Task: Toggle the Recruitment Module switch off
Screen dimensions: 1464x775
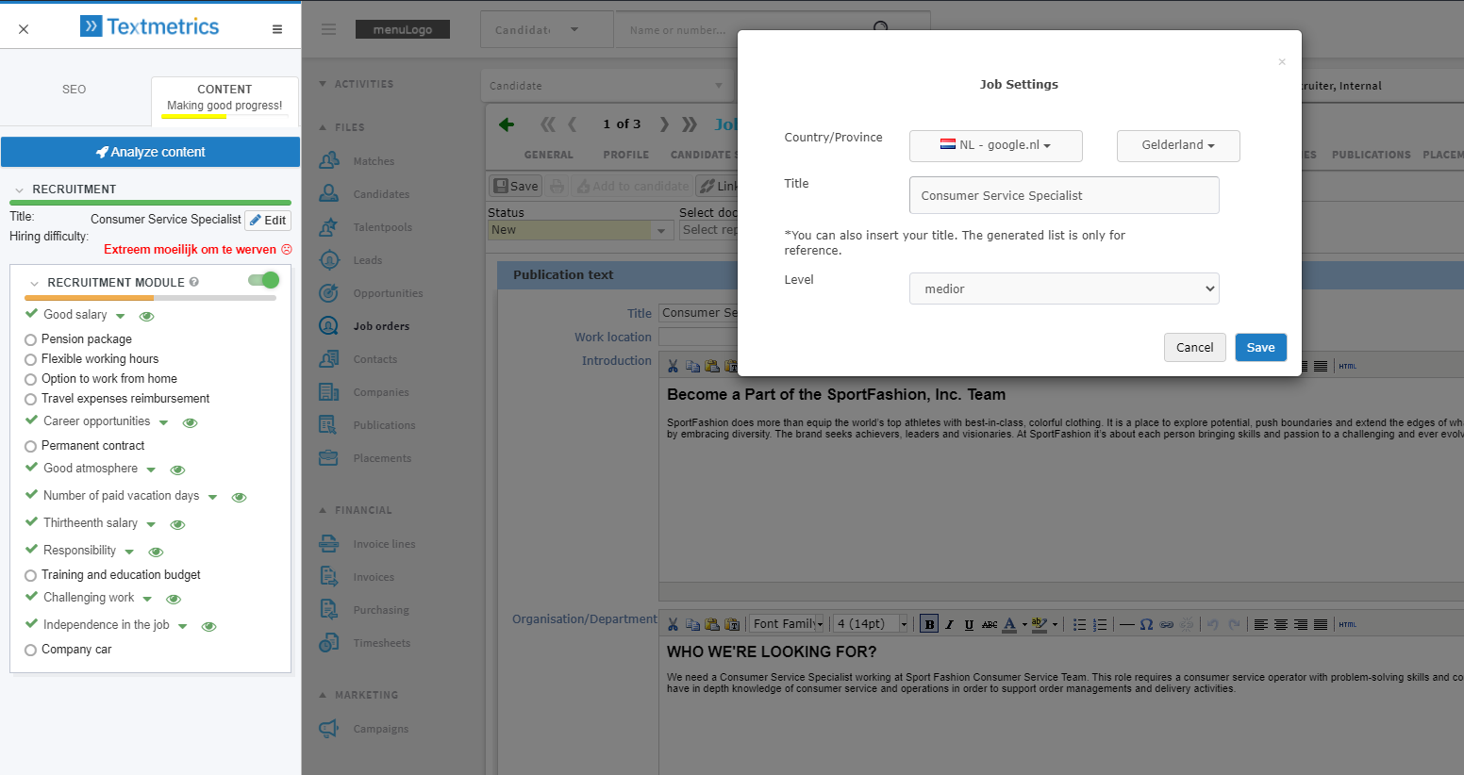Action: pos(263,280)
